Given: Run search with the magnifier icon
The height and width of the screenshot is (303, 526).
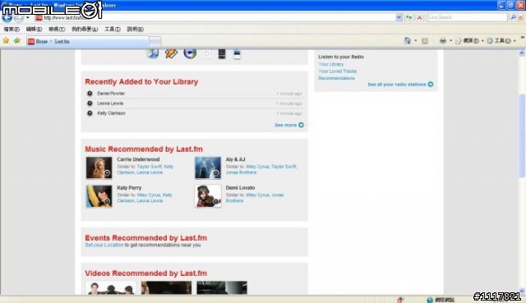Looking at the screenshot, I should tap(513, 17).
